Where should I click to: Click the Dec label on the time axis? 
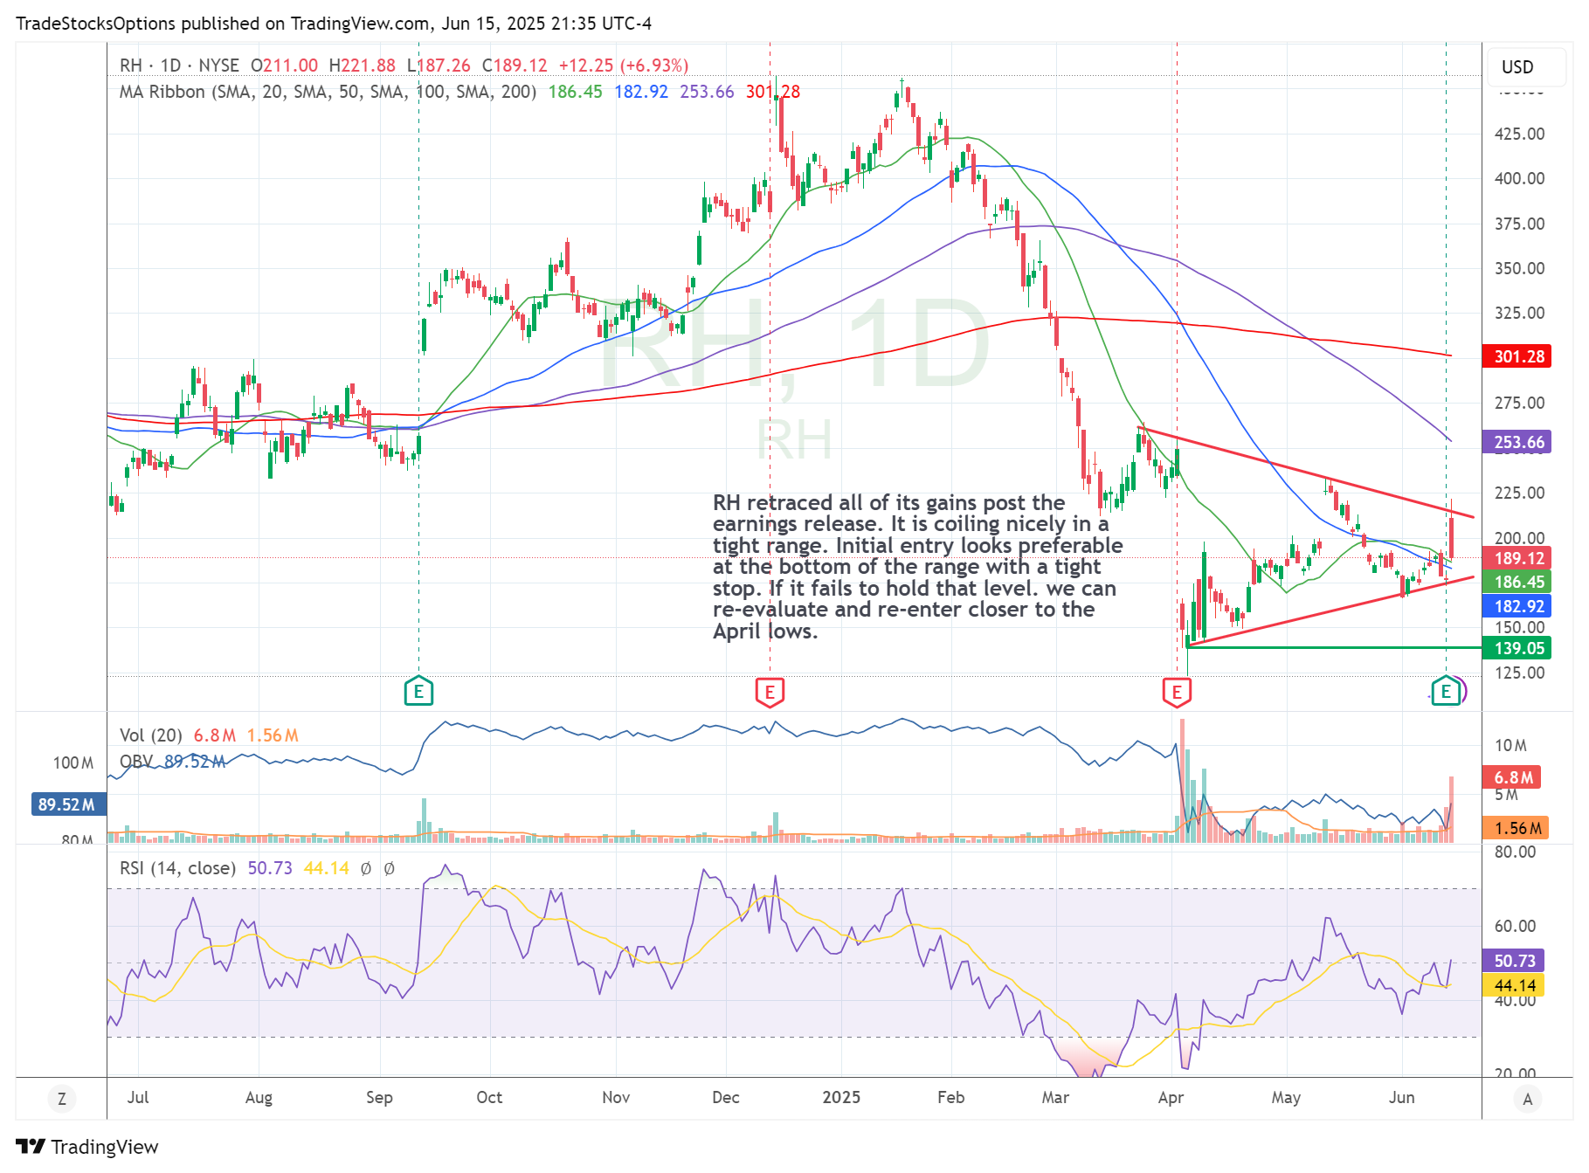(726, 1098)
